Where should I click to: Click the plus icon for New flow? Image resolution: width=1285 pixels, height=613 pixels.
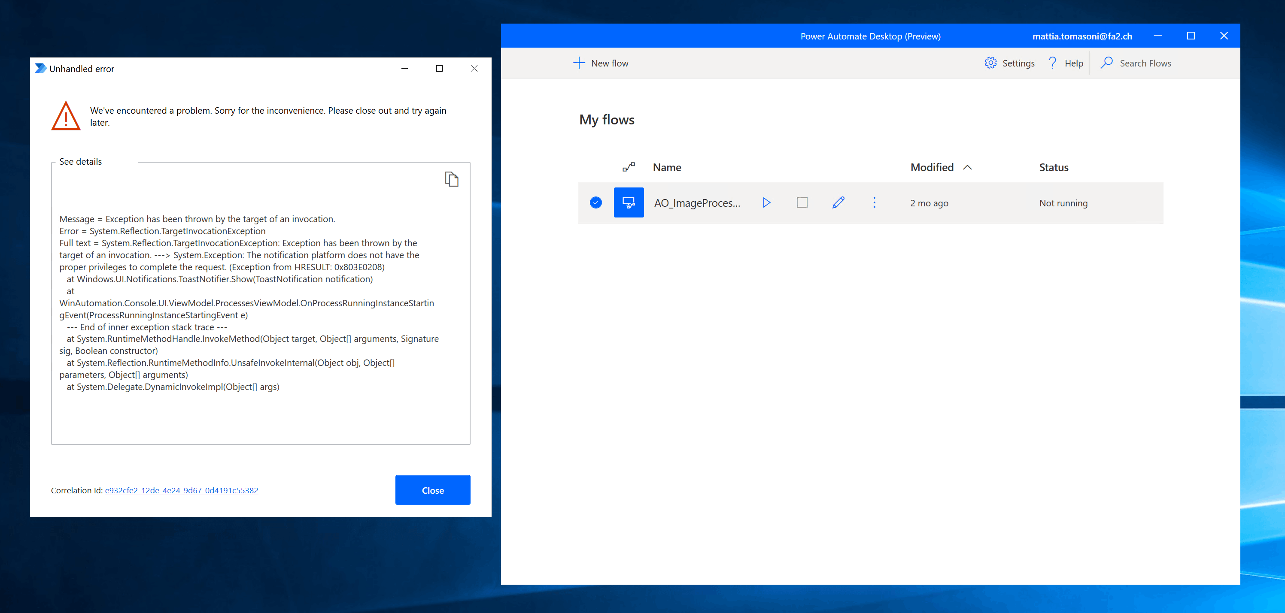coord(579,63)
